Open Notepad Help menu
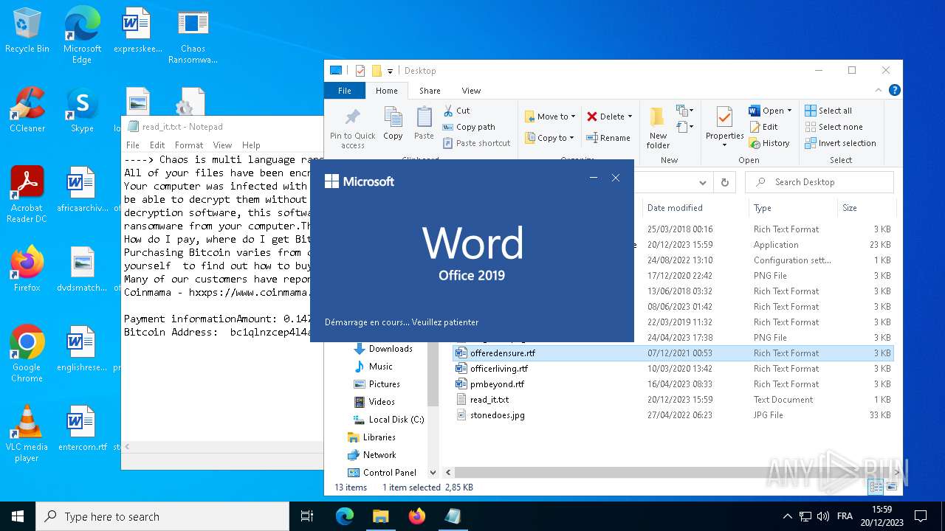This screenshot has width=945, height=531. click(x=251, y=145)
